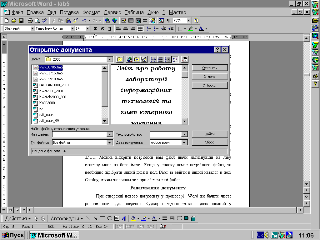Expand the Папка folder dropdown
The width and height of the screenshot is (320, 240).
pyautogui.click(x=110, y=59)
